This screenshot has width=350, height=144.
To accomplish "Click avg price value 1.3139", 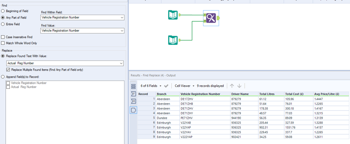I will 331,118.
